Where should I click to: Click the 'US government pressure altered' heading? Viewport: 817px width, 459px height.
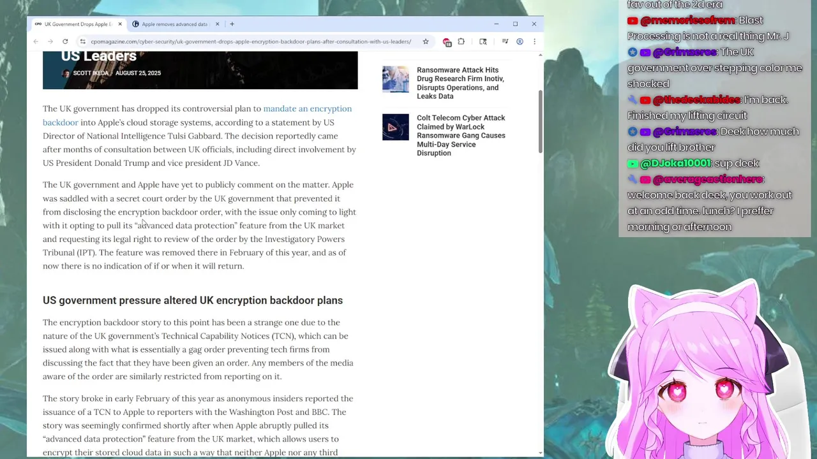(193, 300)
